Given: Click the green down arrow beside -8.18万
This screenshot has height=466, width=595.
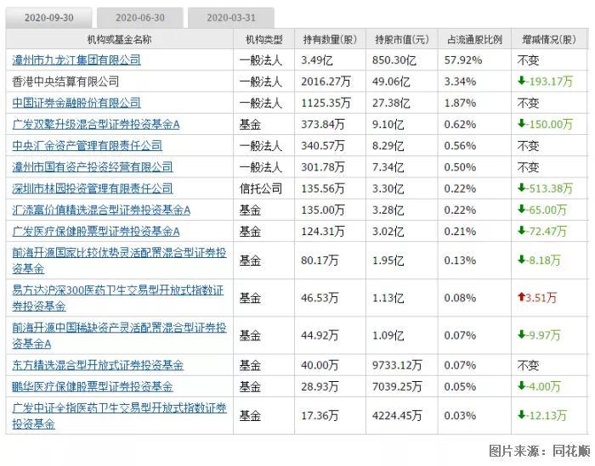Looking at the screenshot, I should tap(521, 260).
